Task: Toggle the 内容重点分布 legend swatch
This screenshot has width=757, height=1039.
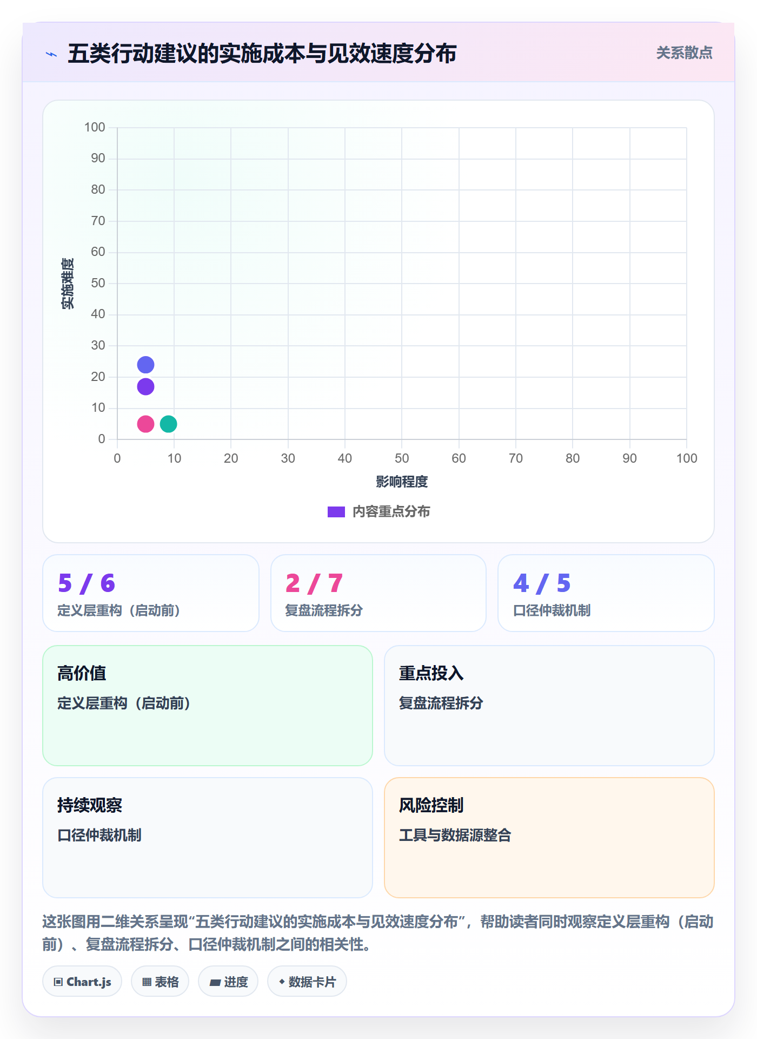Action: pos(336,512)
